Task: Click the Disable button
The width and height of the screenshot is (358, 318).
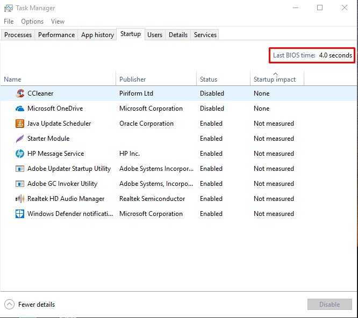Action: (330, 305)
